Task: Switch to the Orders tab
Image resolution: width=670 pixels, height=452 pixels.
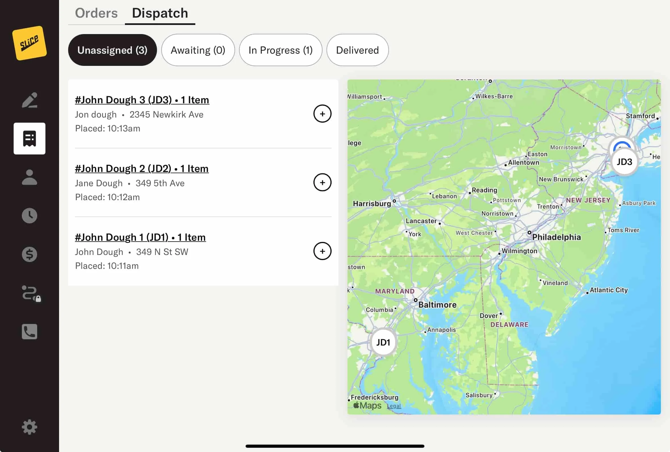Action: pos(96,13)
